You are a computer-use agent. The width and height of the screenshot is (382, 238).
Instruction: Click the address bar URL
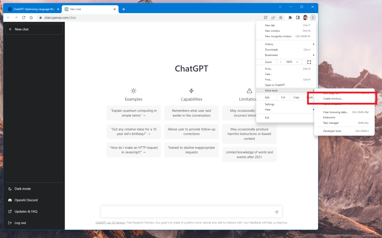60,18
